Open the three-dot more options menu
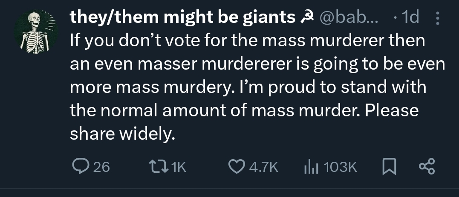 point(436,18)
